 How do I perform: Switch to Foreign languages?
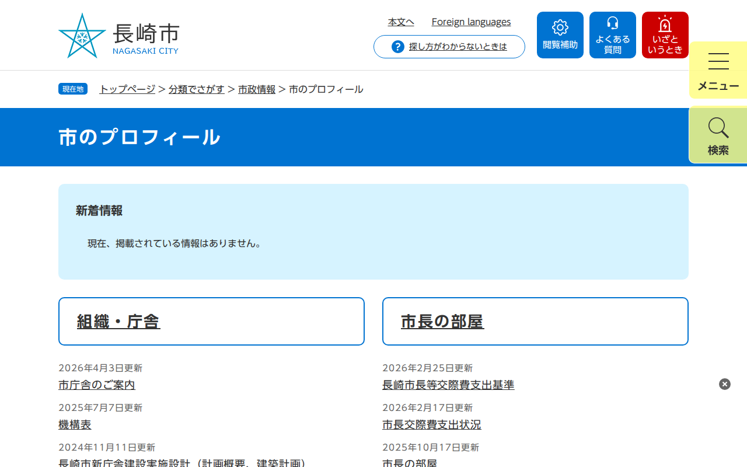[x=471, y=22]
